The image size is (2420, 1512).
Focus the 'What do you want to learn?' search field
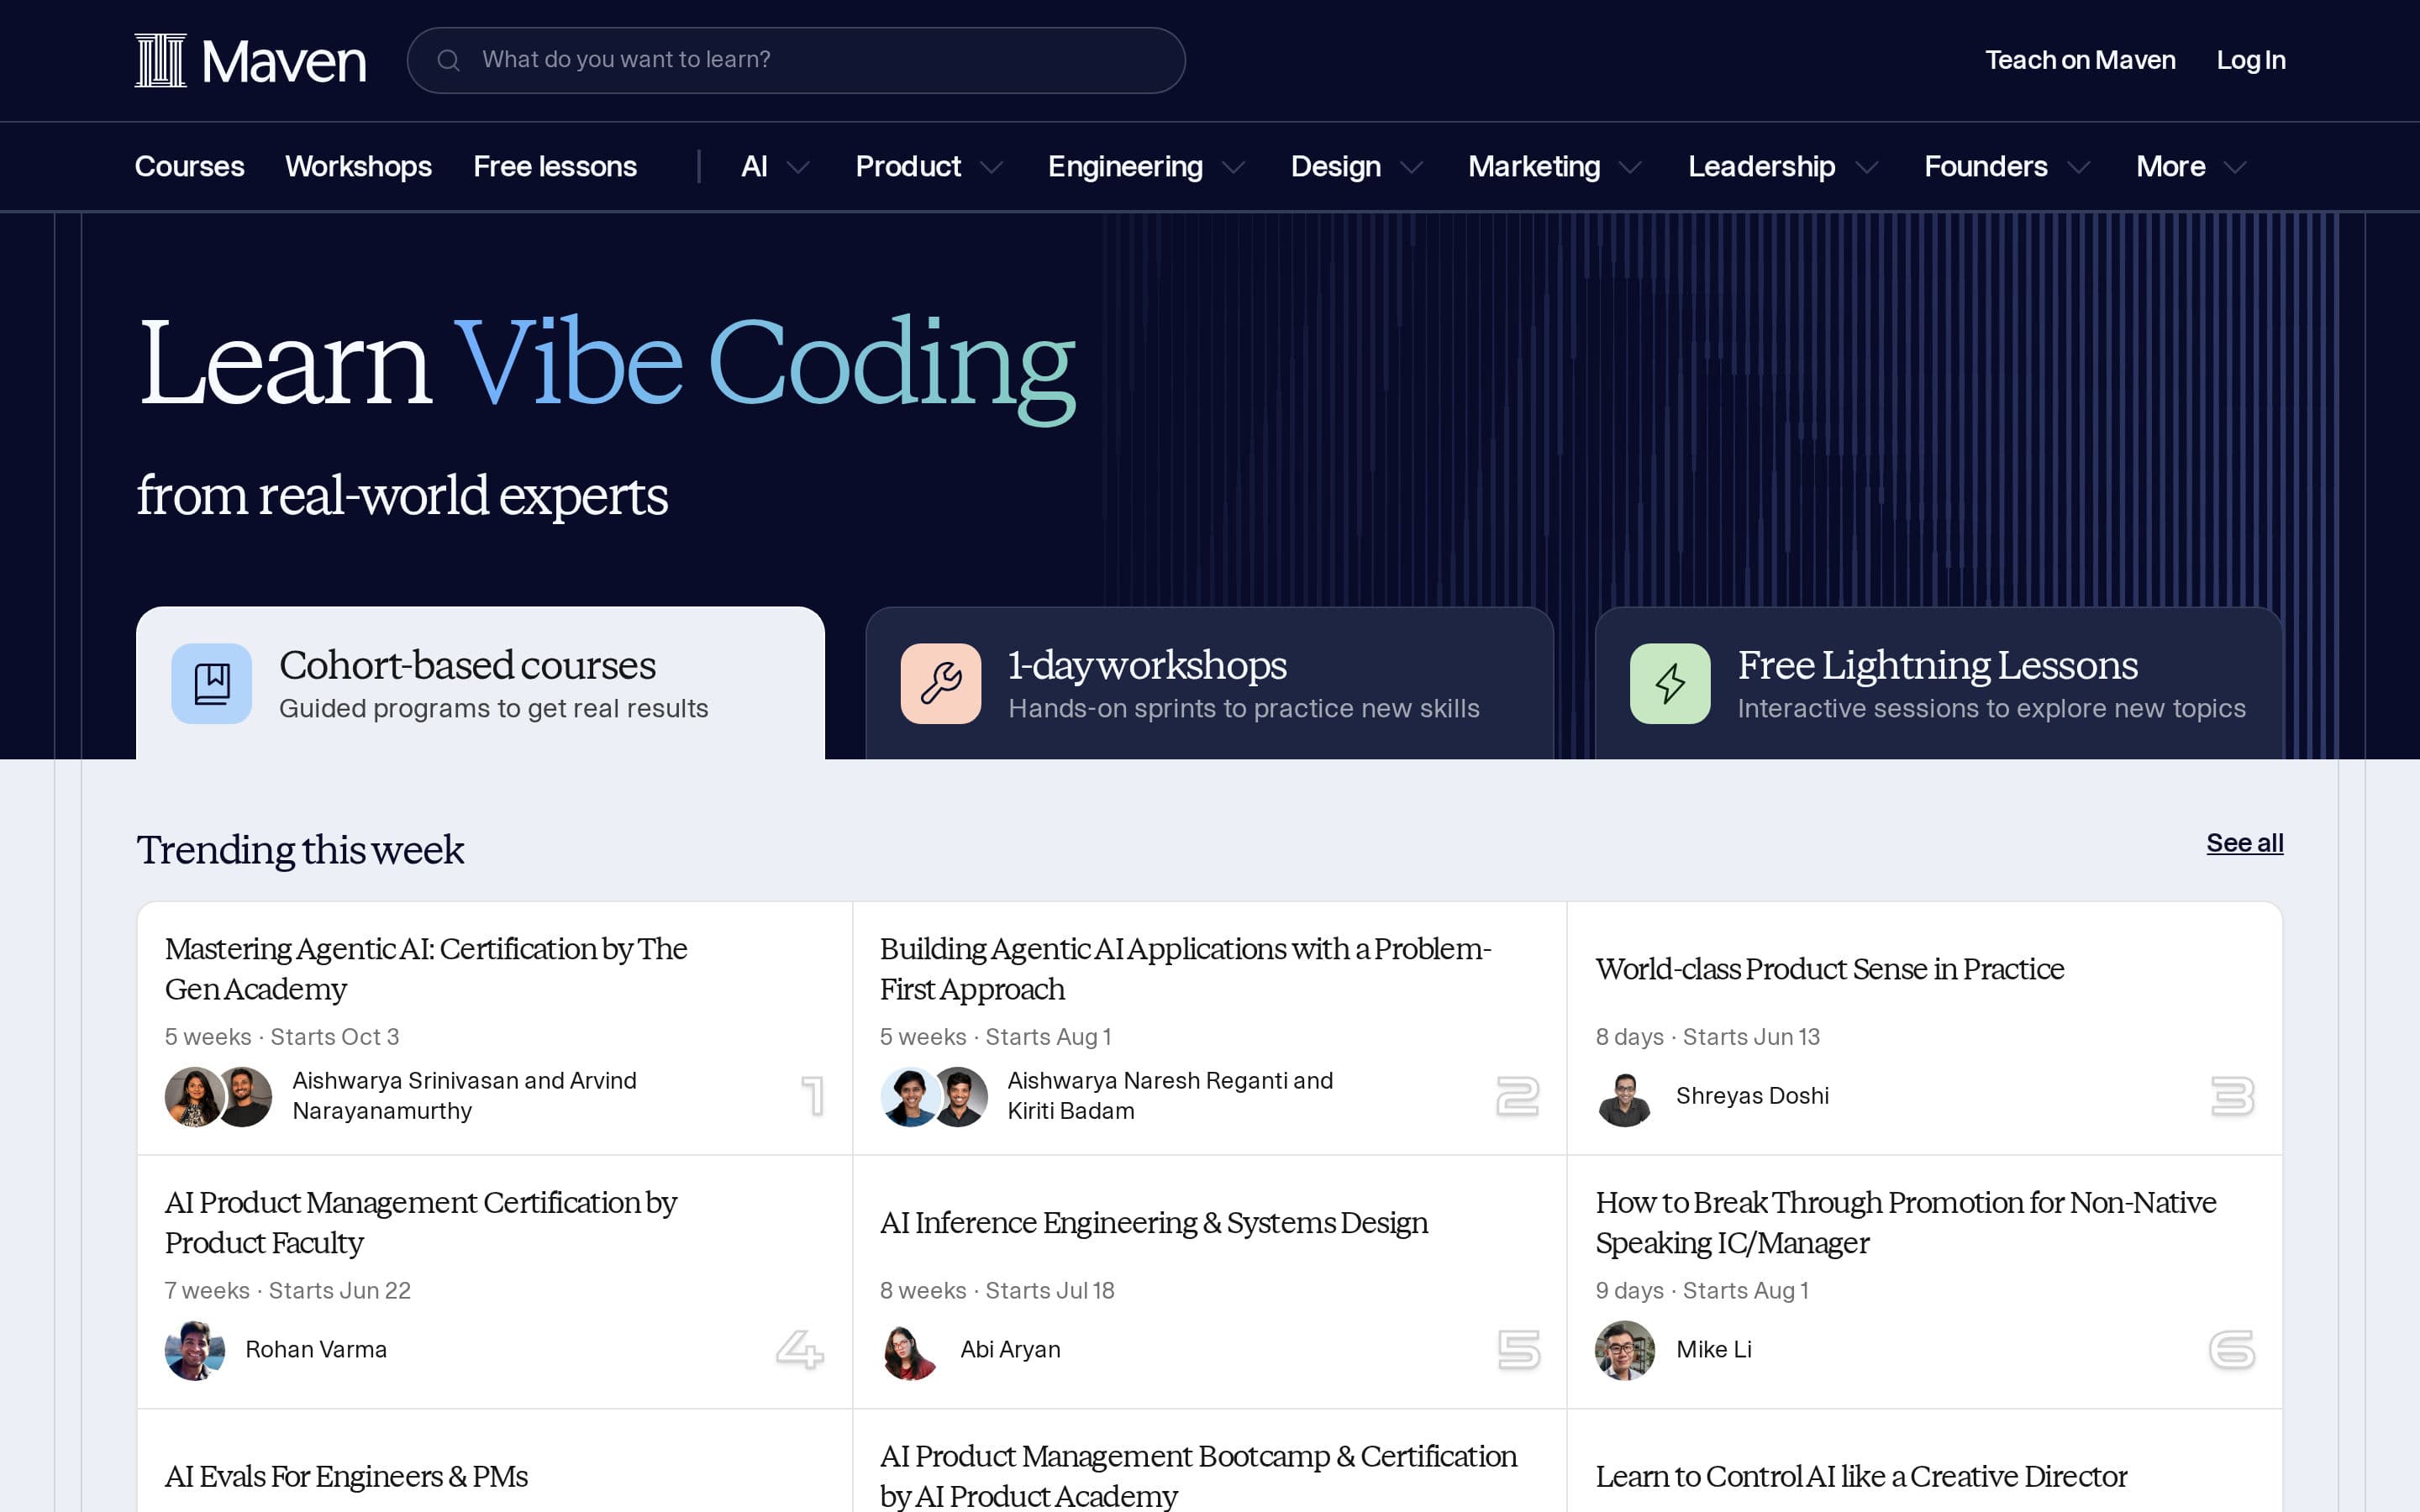[x=796, y=60]
